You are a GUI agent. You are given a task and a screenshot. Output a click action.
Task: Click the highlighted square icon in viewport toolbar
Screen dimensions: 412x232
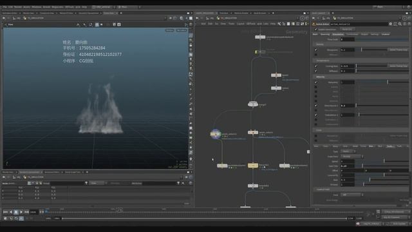coord(97,24)
